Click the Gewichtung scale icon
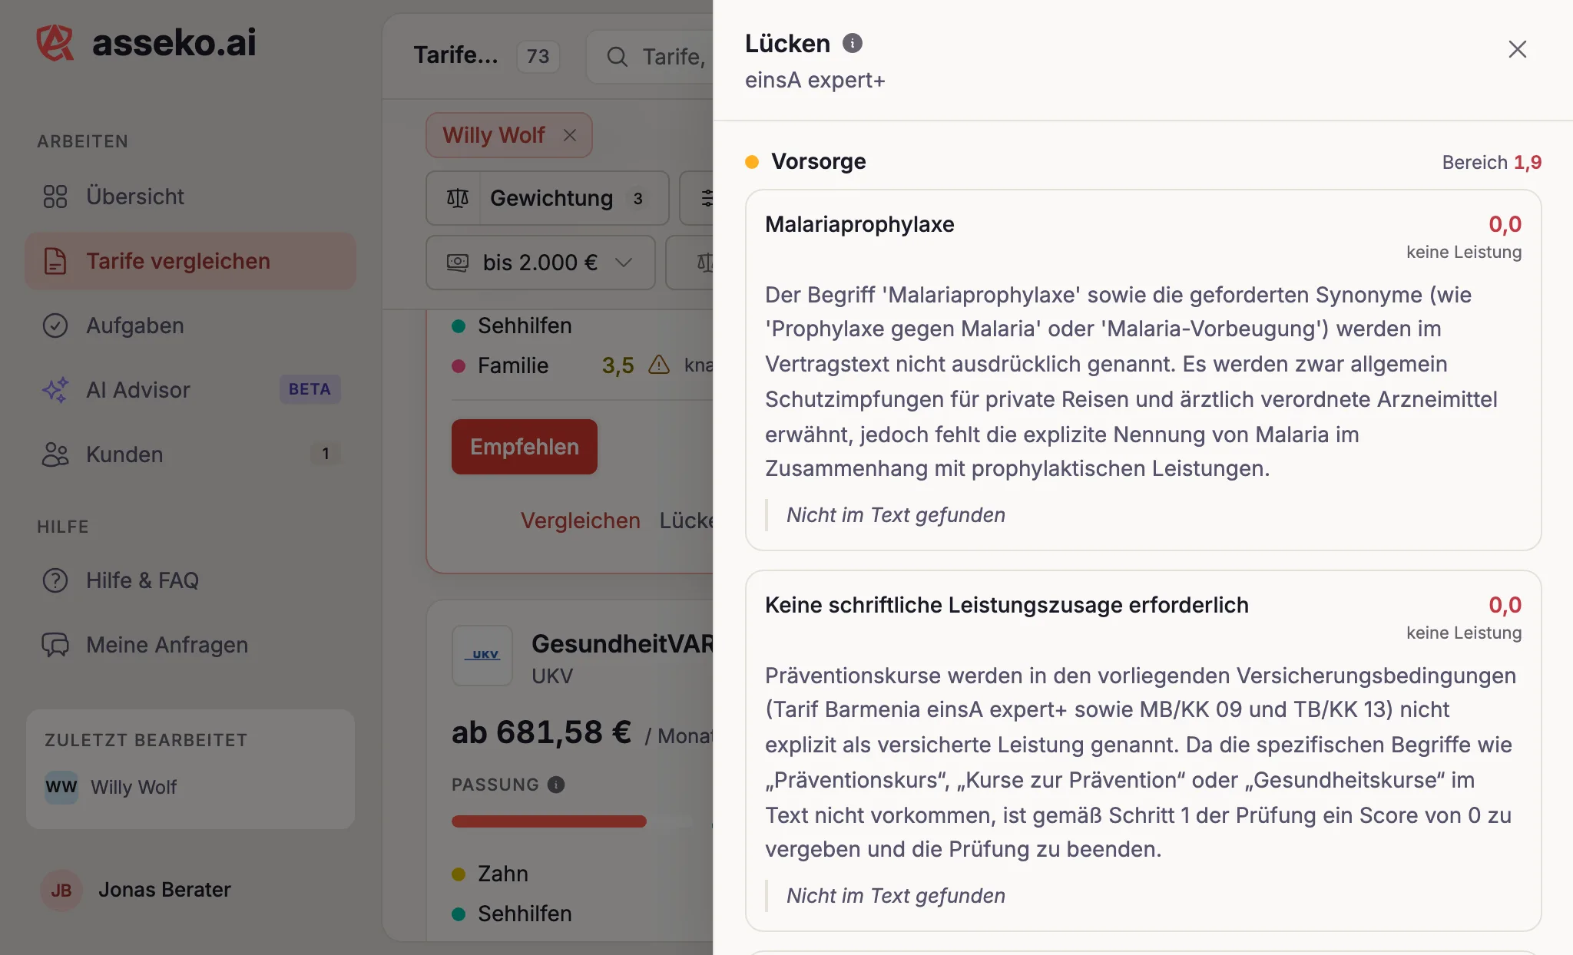Screen dimensions: 1573x955 458,198
